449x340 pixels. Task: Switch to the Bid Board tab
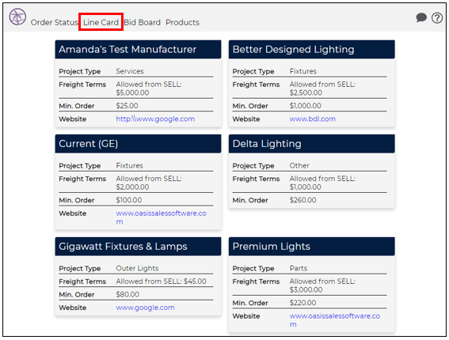pyautogui.click(x=142, y=22)
